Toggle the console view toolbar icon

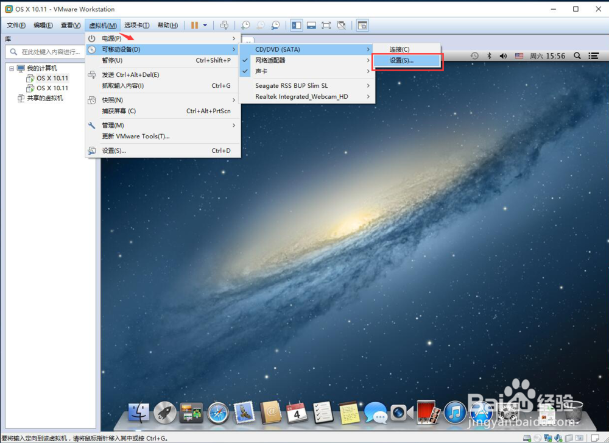362,25
